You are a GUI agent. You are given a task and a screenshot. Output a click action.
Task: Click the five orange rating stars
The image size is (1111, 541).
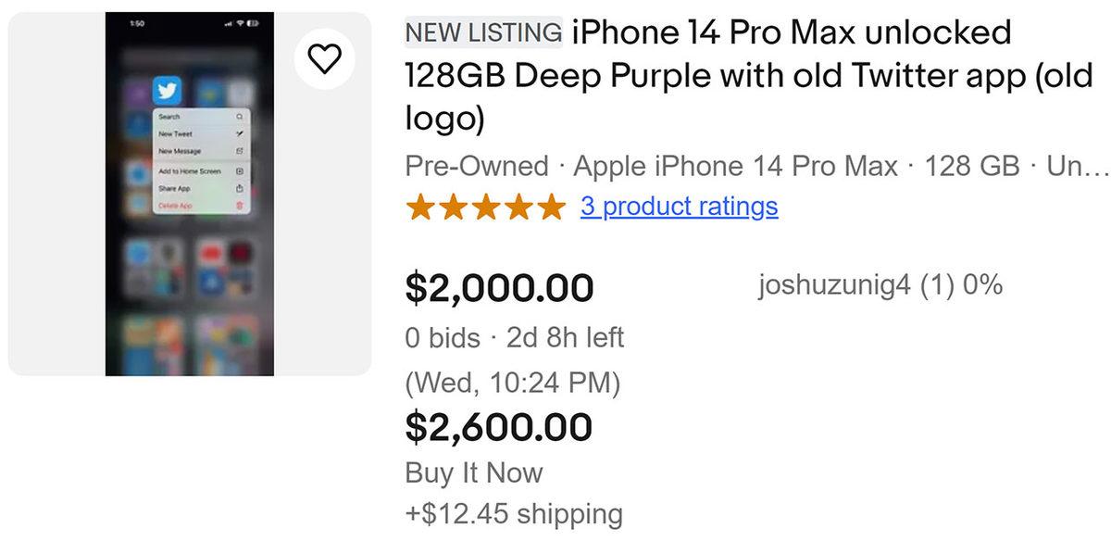click(485, 206)
